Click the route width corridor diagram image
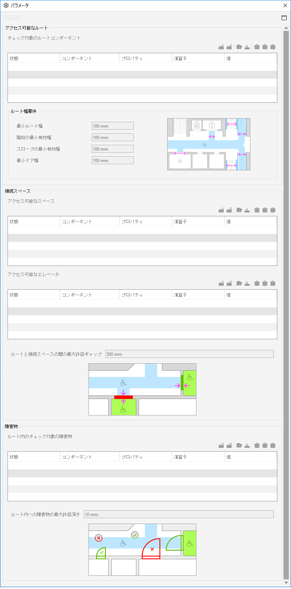 (209, 144)
